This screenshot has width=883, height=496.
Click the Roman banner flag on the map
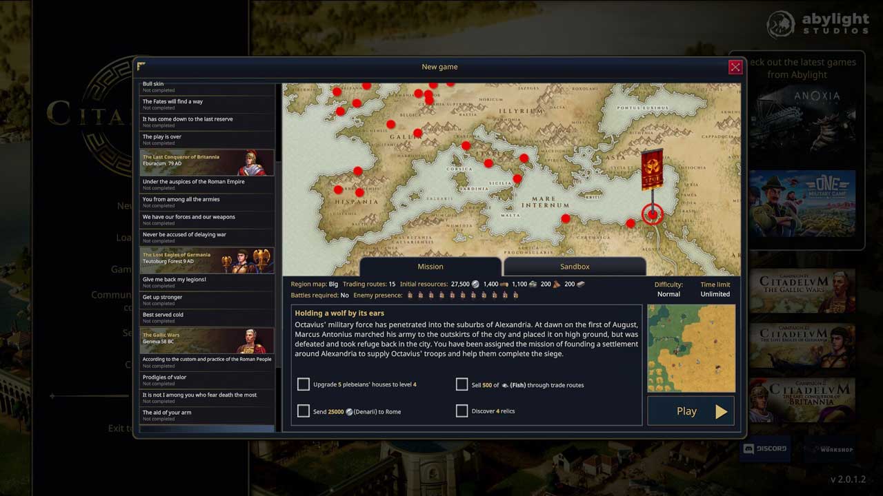652,169
